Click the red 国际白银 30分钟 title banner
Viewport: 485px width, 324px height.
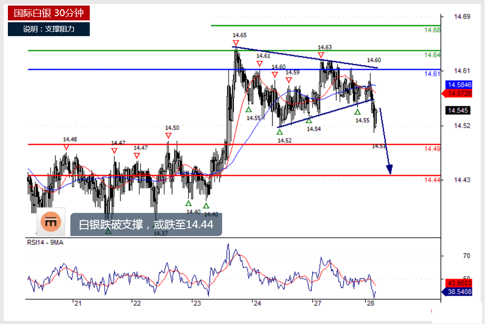click(49, 13)
